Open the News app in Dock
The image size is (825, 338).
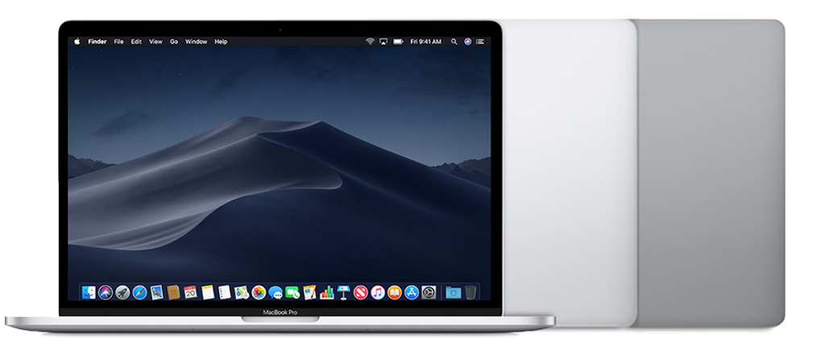point(360,292)
